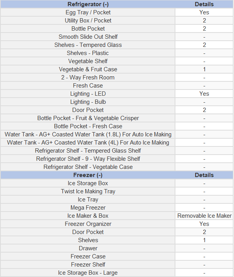
Task: Select the Ice Storage Box - Large row
Action: pyautogui.click(x=117, y=273)
